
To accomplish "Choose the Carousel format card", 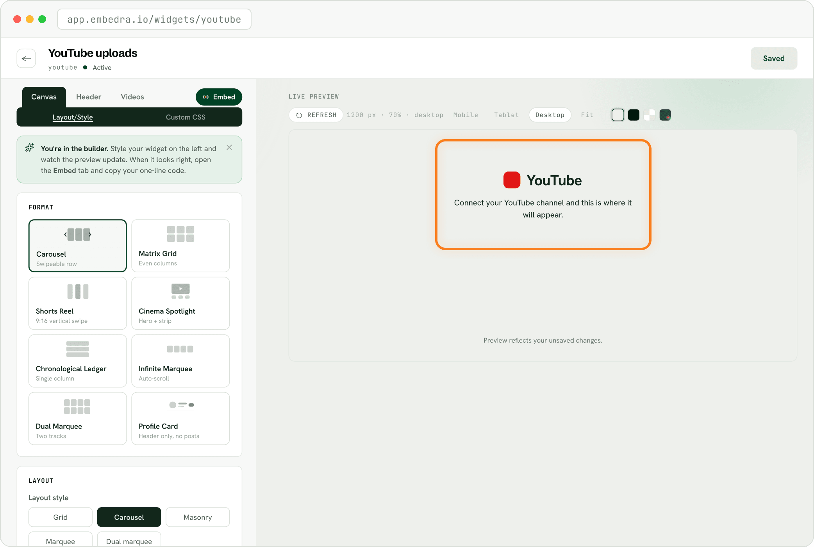I will (x=78, y=246).
